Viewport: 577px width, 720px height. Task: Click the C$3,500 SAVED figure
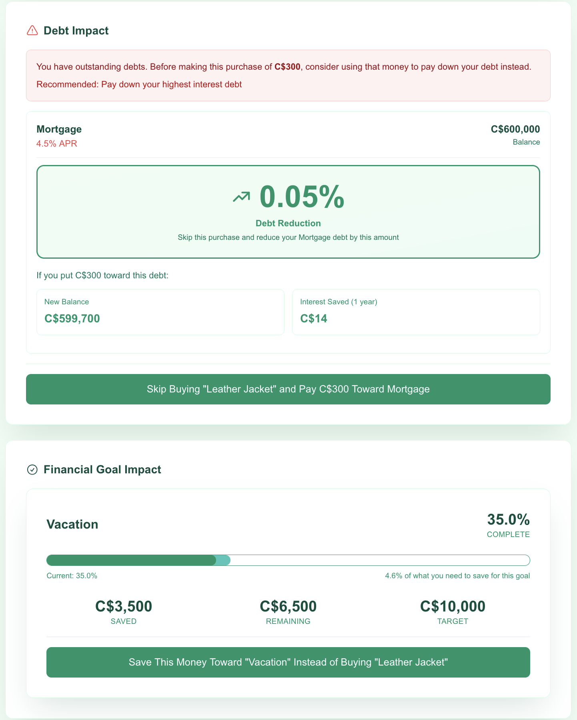pyautogui.click(x=124, y=611)
